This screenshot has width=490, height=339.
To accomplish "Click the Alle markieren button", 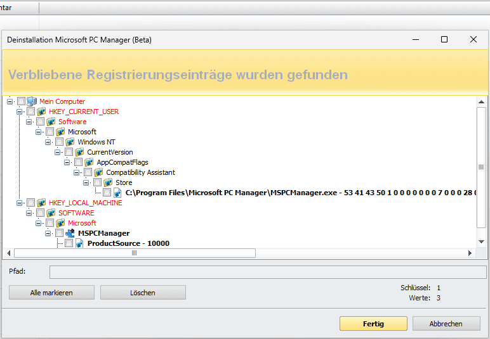I will (x=51, y=293).
